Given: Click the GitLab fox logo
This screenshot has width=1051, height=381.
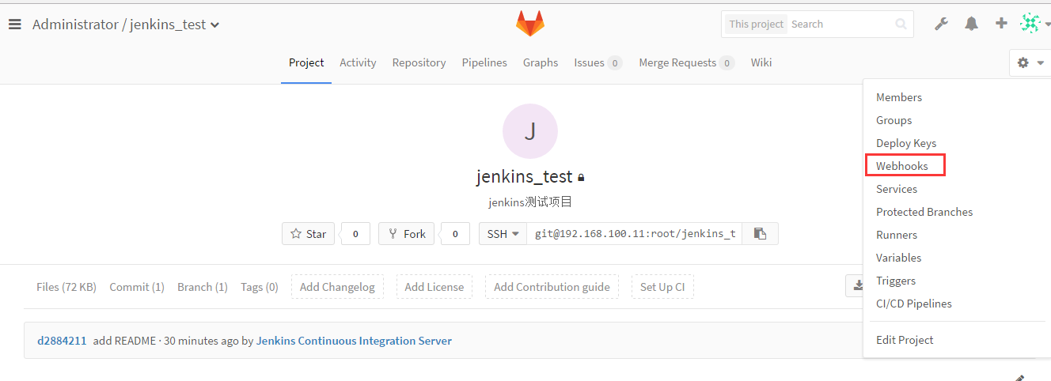Looking at the screenshot, I should pos(530,24).
